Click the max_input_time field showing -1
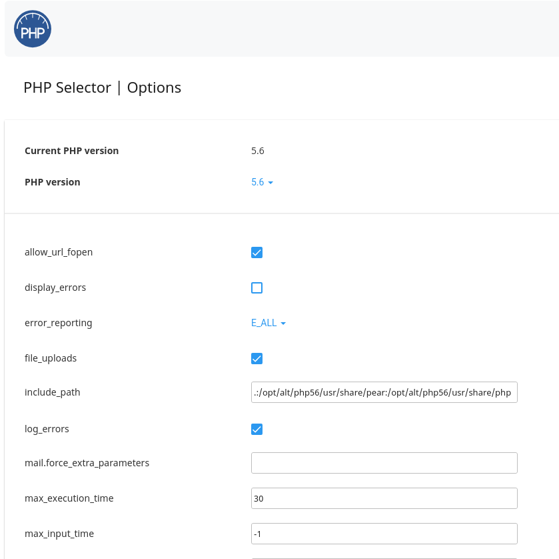Image resolution: width=559 pixels, height=559 pixels. (x=384, y=534)
